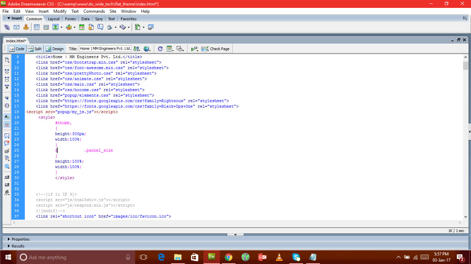Collapse the Insert panel triangle
The width and height of the screenshot is (471, 264).
click(x=9, y=18)
